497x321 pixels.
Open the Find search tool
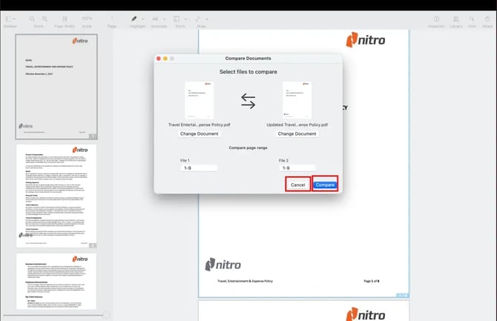coord(472,19)
